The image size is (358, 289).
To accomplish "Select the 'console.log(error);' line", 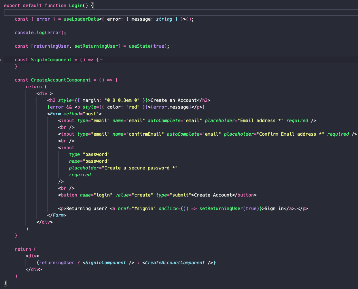I will 40,33.
